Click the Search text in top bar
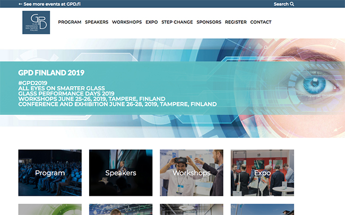 [x=281, y=4]
